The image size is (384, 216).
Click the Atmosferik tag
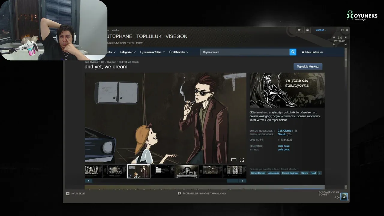pyautogui.click(x=273, y=173)
